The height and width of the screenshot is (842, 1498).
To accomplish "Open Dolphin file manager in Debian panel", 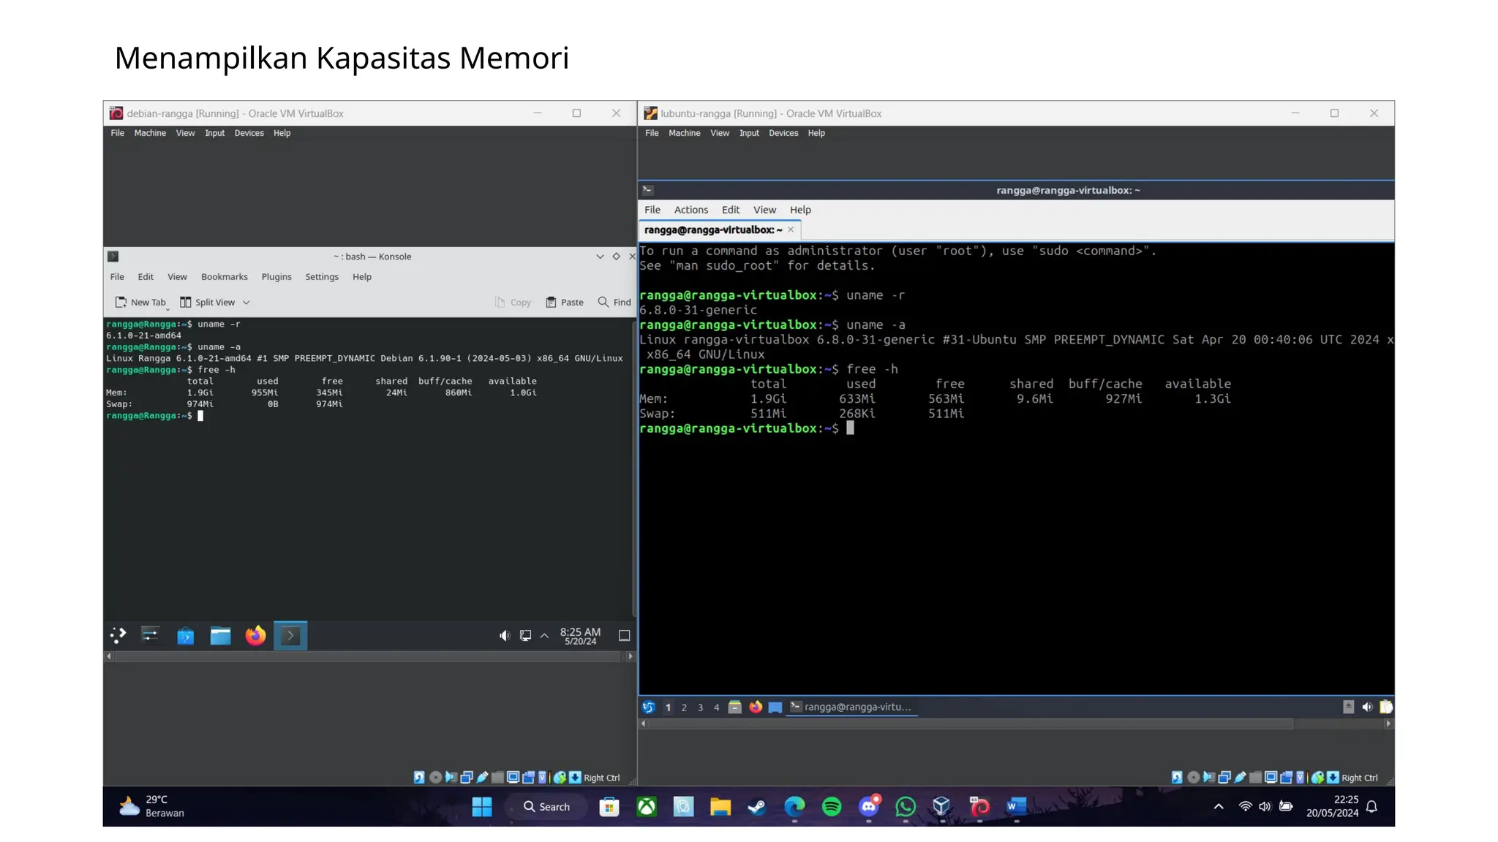I will click(220, 636).
